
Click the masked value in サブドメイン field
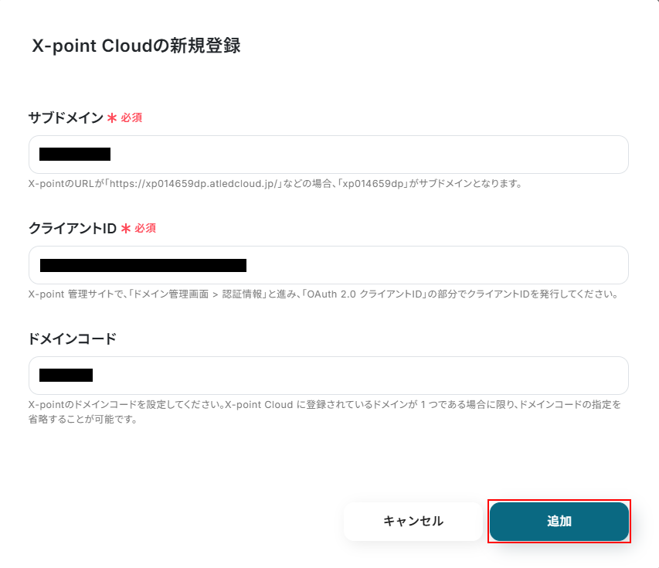pos(75,155)
